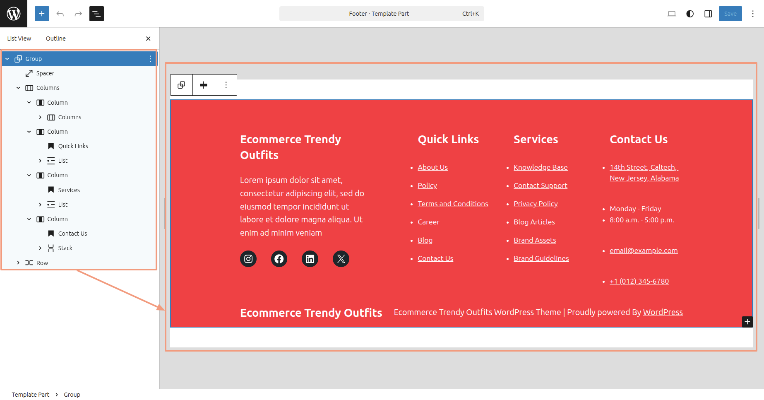Toggle the block inserter plus button
This screenshot has width=764, height=400.
point(42,14)
